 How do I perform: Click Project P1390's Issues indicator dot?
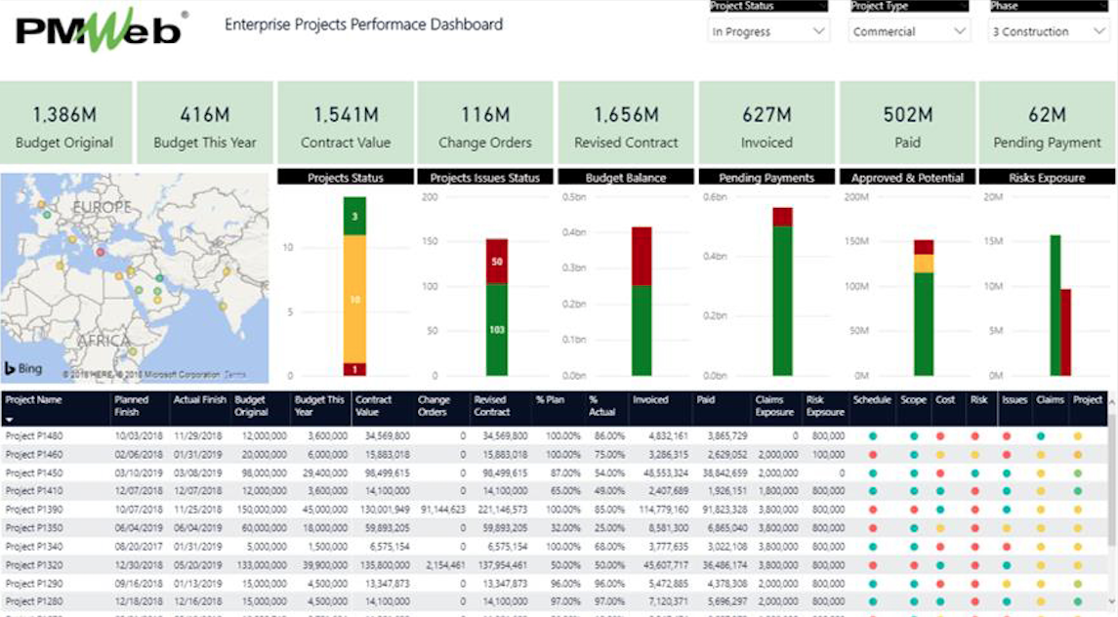pos(1007,510)
